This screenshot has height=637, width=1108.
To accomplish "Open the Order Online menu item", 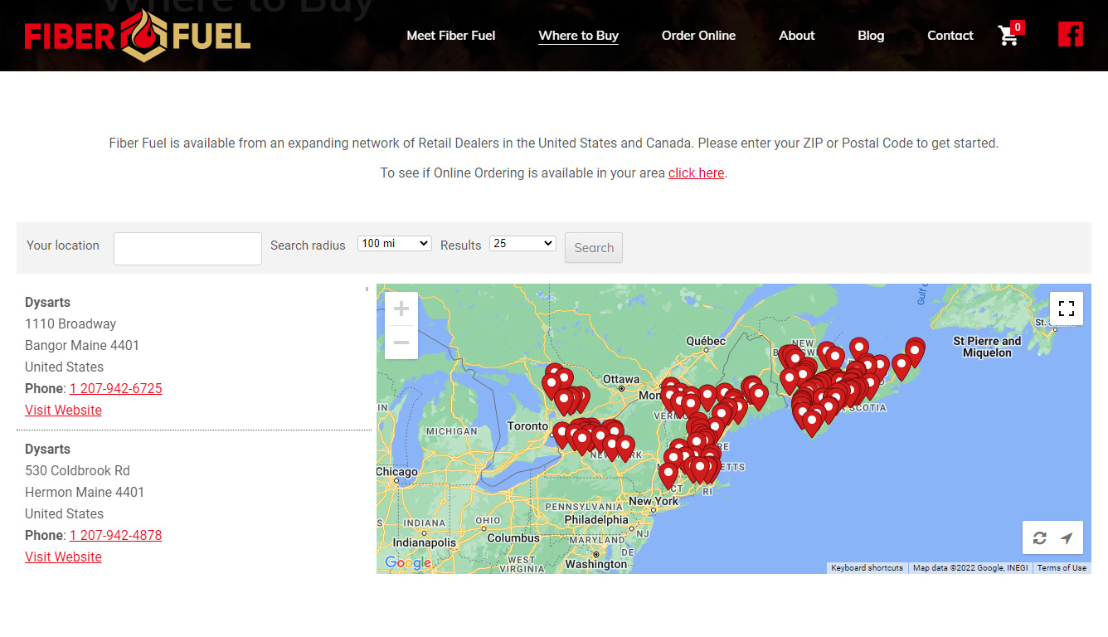I will pyautogui.click(x=699, y=36).
